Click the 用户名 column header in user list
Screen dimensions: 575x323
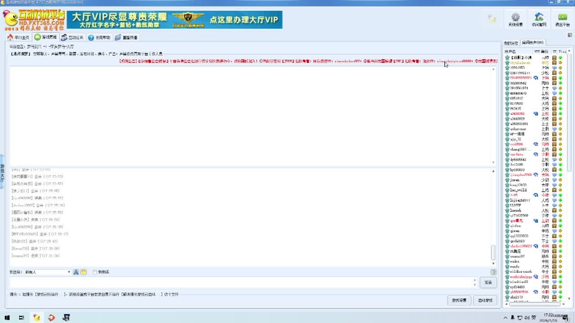tap(510, 52)
